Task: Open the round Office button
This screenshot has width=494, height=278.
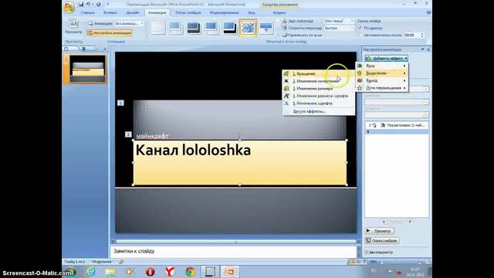Action: [69, 7]
